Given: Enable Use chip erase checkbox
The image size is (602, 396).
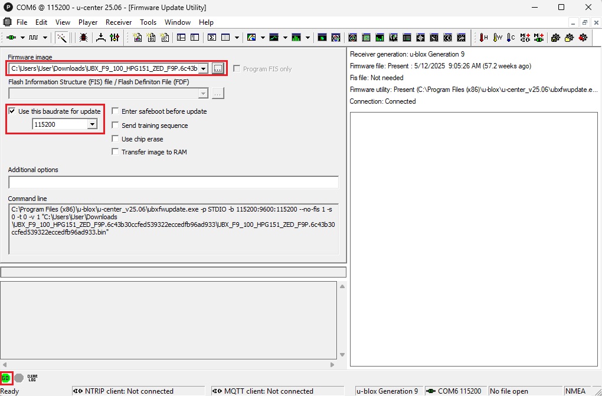Looking at the screenshot, I should point(115,138).
